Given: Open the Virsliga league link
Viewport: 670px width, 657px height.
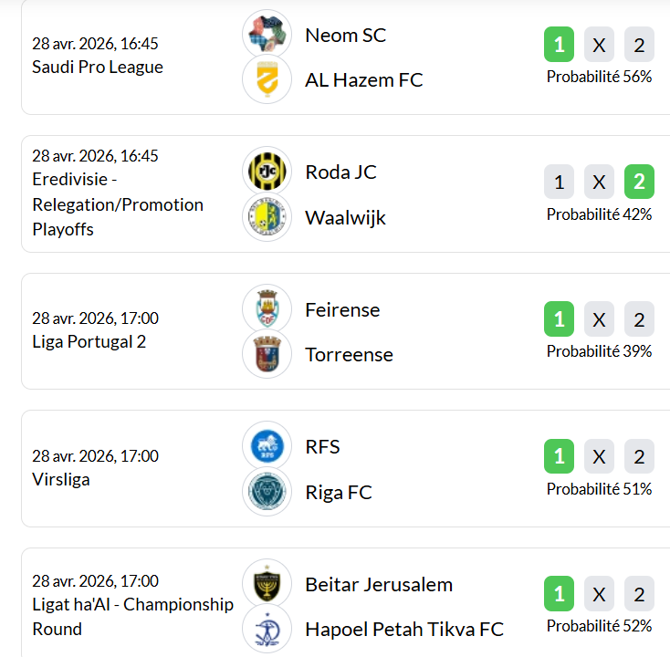Looking at the screenshot, I should click(x=61, y=479).
